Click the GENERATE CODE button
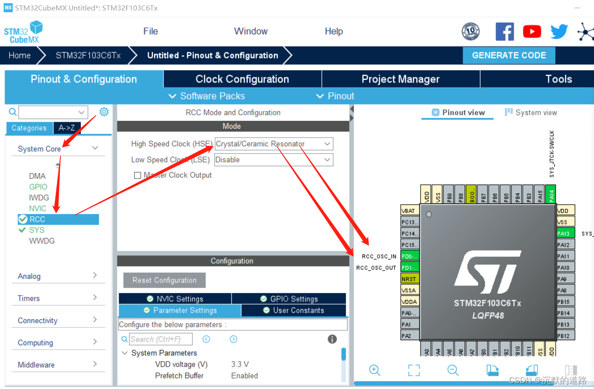Image resolution: width=594 pixels, height=389 pixels. click(509, 55)
